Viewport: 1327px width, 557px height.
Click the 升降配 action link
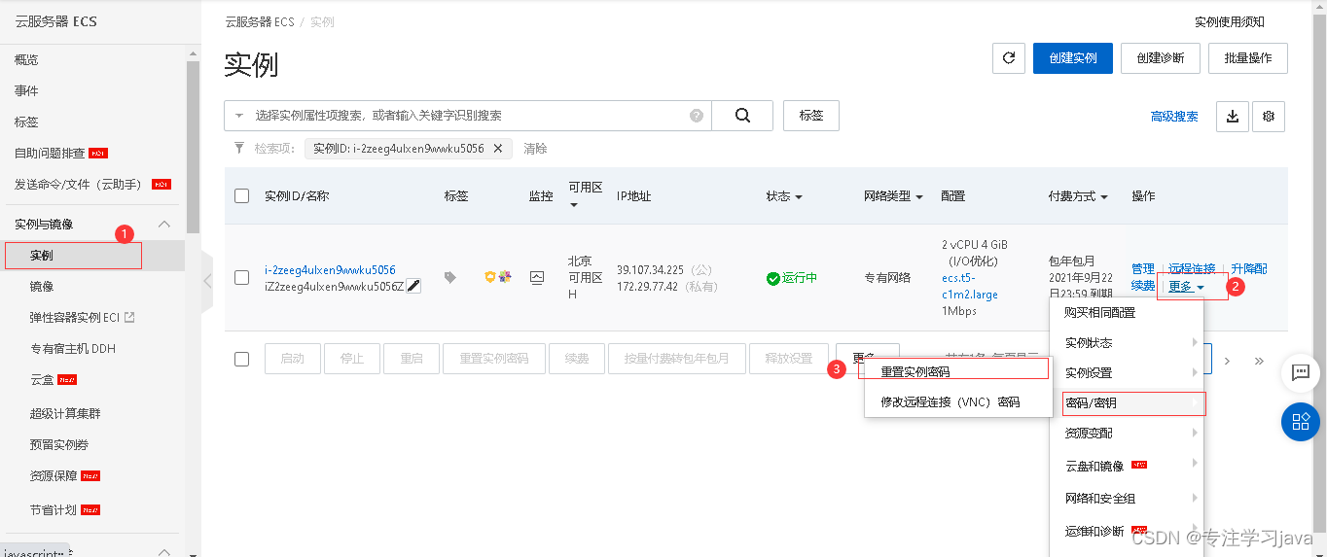pos(1248,269)
